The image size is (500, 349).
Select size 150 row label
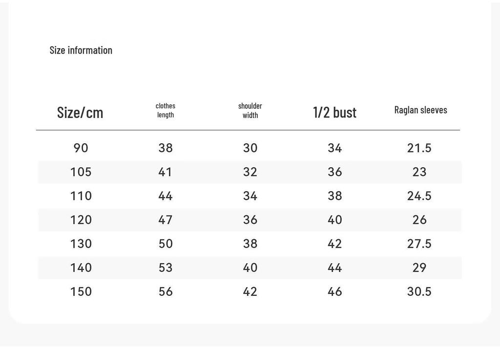tap(81, 291)
